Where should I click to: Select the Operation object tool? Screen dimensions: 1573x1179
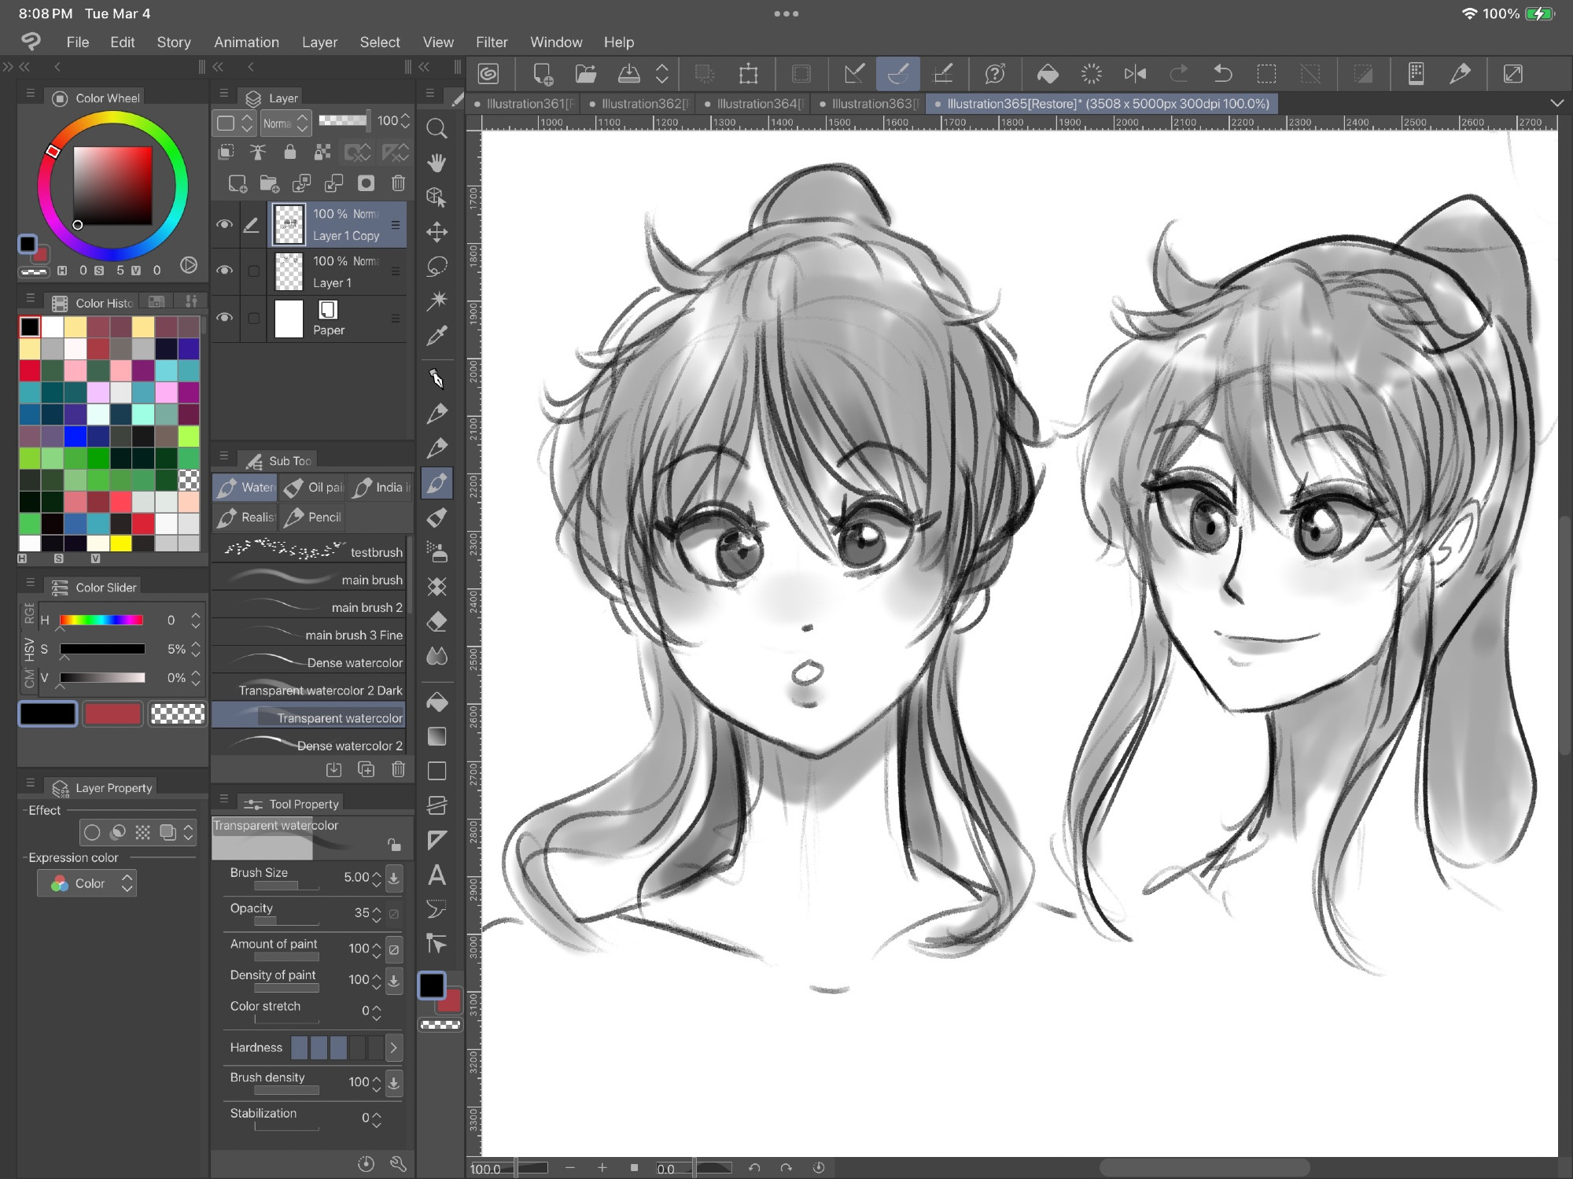(437, 197)
